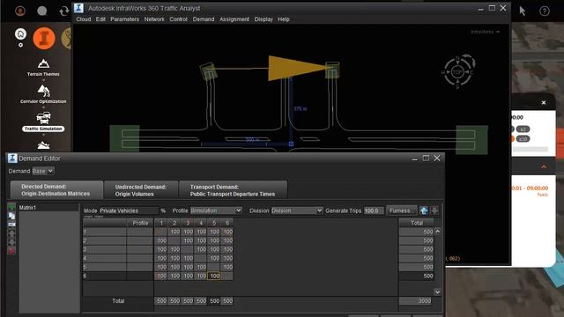Switch to Undirected Demand Origin Volumes tab
Screen dimensions: 564x317
point(141,190)
